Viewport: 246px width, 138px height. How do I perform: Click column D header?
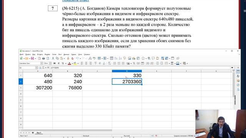127,71
